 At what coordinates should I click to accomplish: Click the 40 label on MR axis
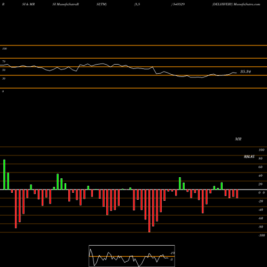point(261,176)
